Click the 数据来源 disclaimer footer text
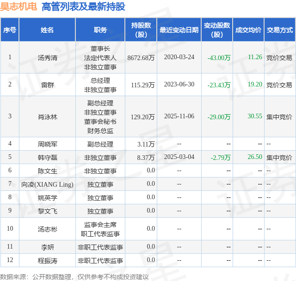 (x=74, y=277)
